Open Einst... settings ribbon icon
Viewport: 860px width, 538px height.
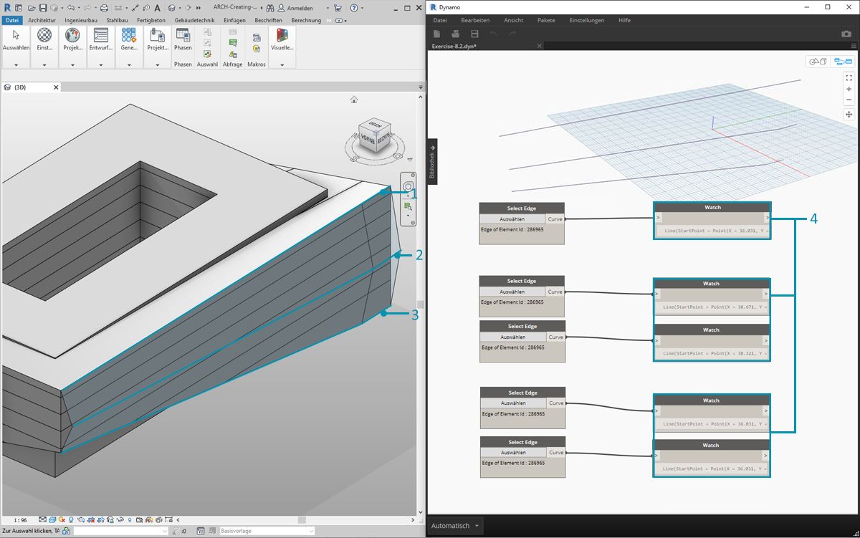click(44, 35)
